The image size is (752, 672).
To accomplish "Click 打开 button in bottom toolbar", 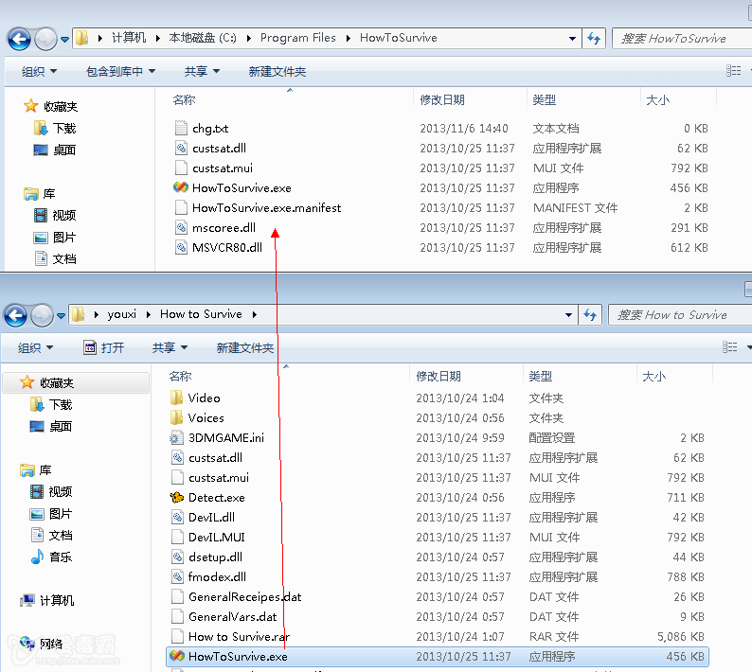I will pyautogui.click(x=104, y=348).
